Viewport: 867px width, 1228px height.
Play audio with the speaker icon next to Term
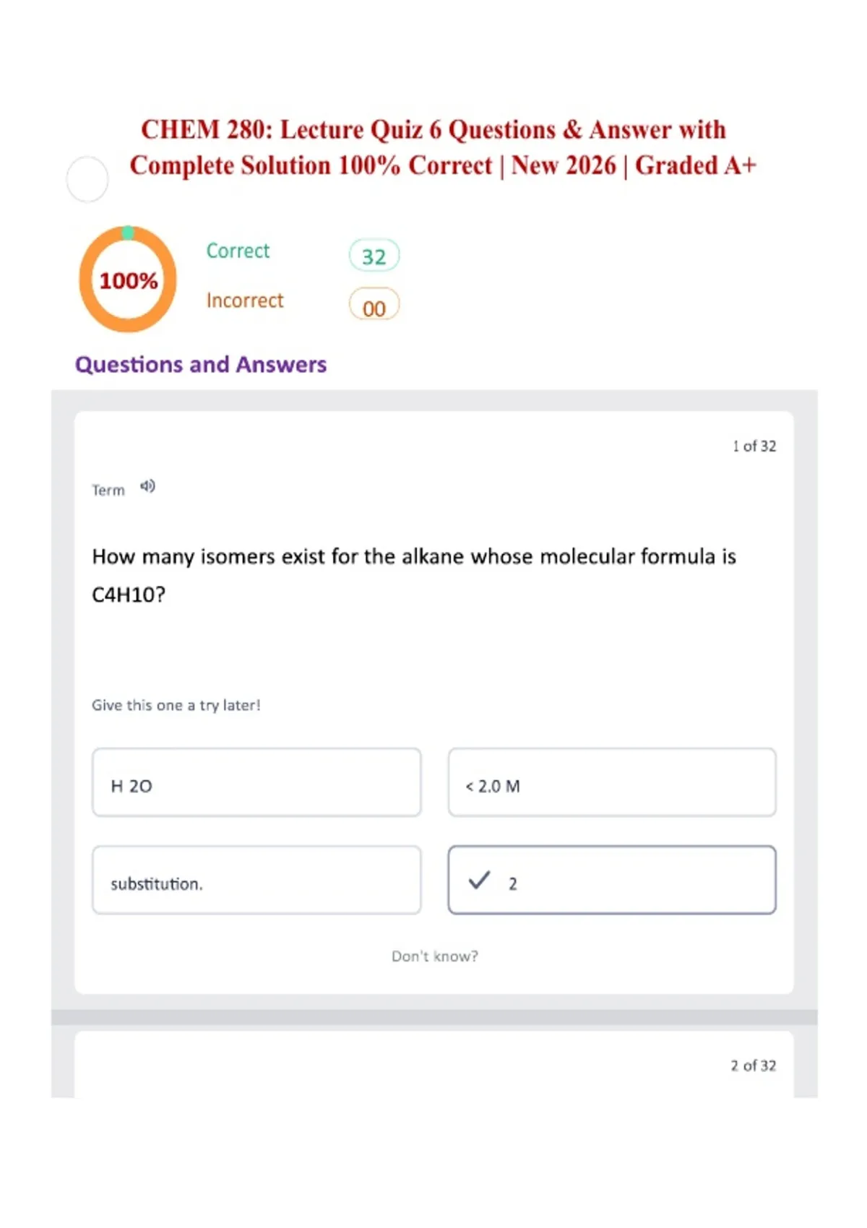point(147,486)
